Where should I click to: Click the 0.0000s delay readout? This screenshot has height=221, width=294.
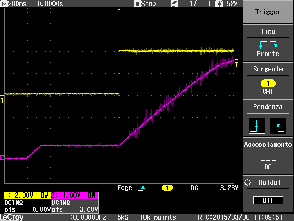[x=50, y=4]
